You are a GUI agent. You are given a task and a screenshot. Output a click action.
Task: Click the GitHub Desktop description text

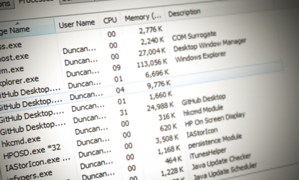tap(204, 100)
